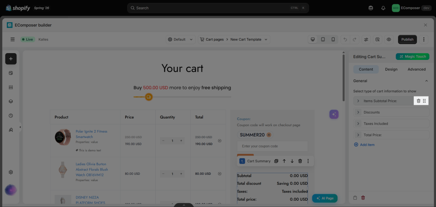Remove the SUMMER20 coupon tag

[x=269, y=135]
